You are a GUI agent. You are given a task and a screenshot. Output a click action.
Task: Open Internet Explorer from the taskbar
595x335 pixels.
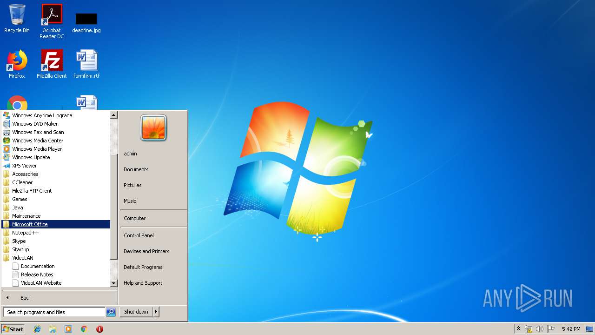37,329
